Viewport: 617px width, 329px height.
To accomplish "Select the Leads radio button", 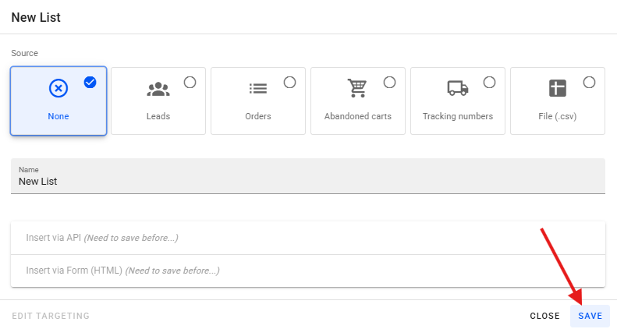I will coord(190,82).
